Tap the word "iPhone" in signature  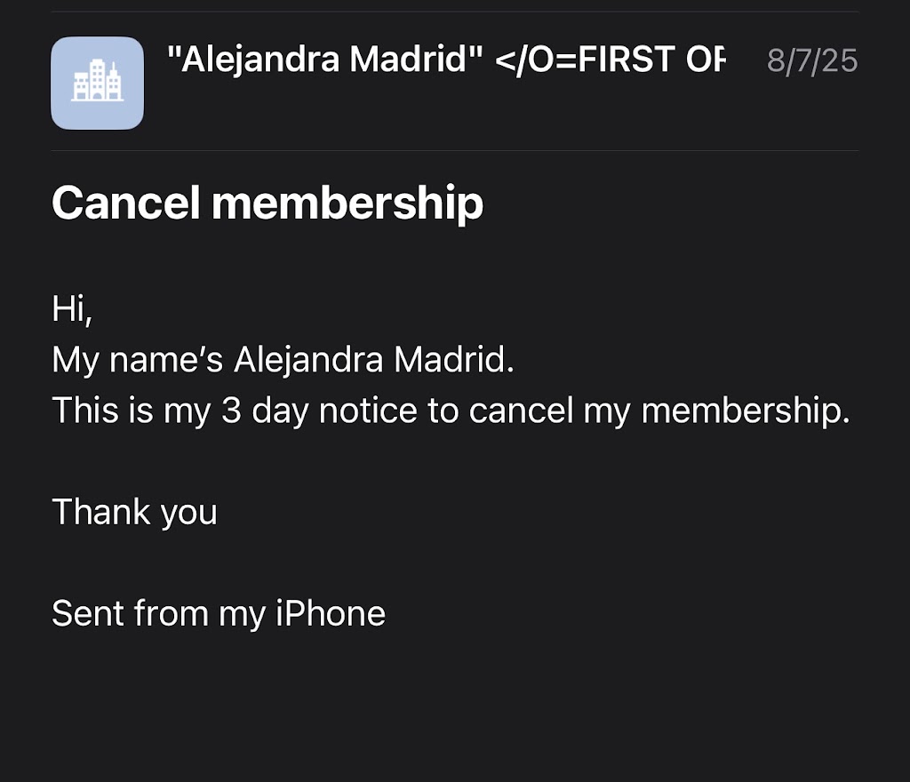tap(331, 614)
